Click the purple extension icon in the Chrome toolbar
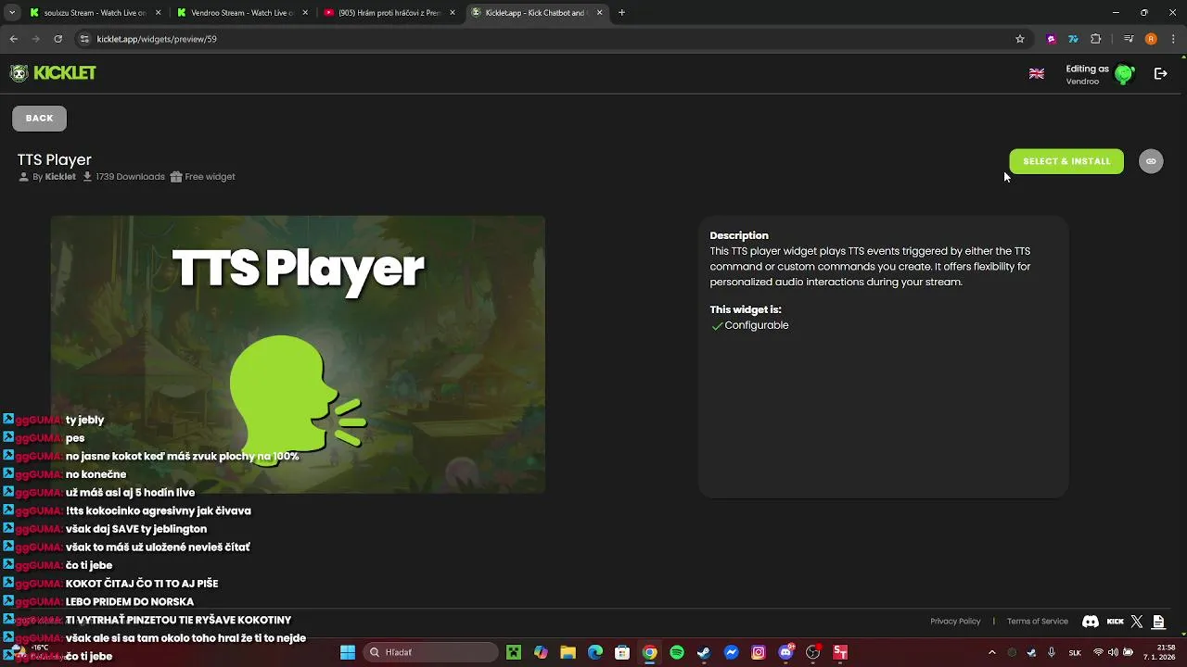This screenshot has height=667, width=1187. point(1051,39)
